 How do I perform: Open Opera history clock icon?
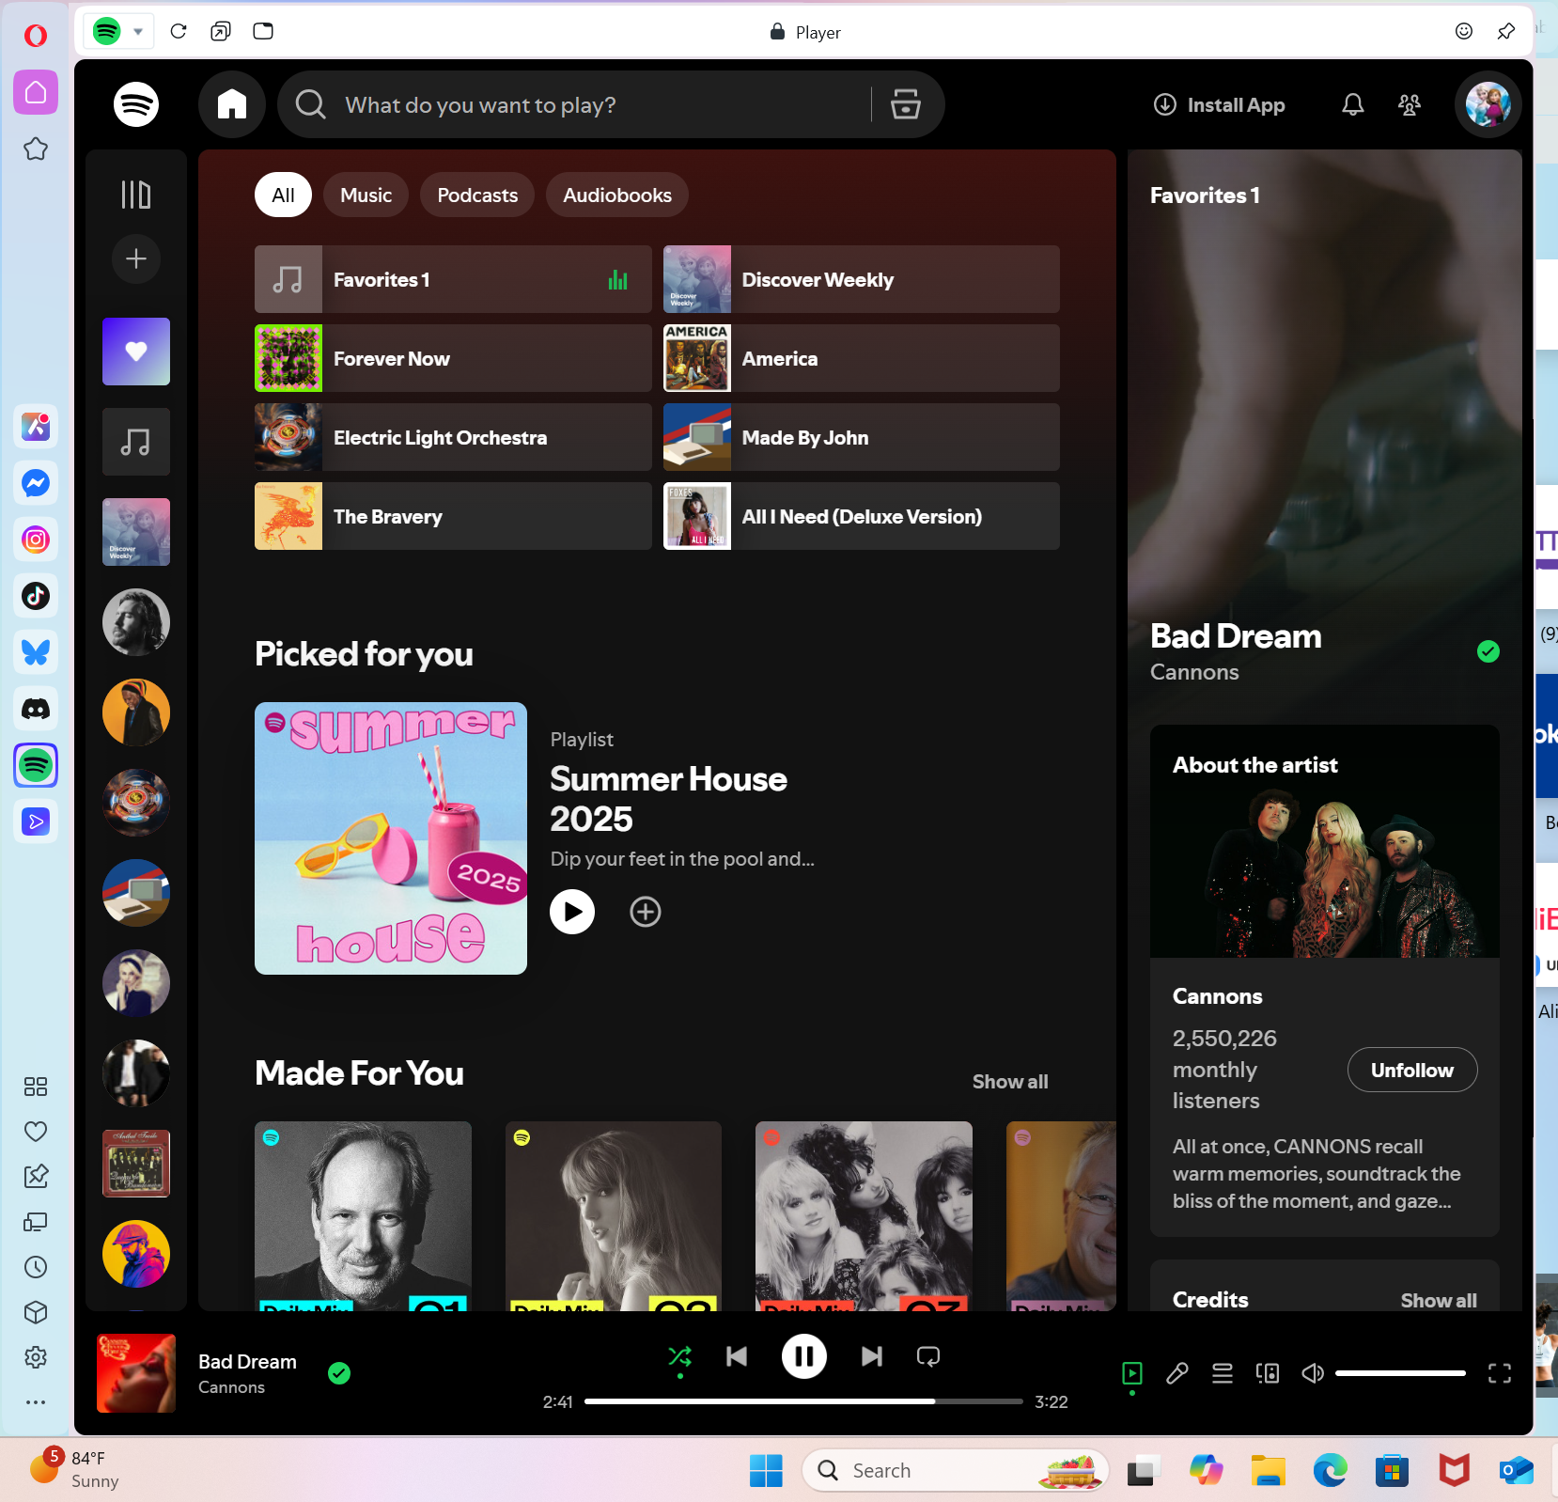coord(36,1267)
